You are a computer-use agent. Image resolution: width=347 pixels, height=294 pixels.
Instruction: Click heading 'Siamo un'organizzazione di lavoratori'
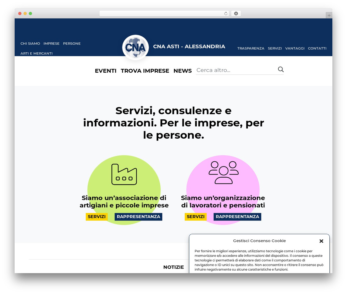click(x=223, y=202)
